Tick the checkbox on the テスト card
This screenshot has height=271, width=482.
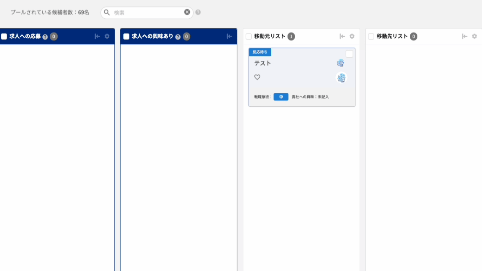coord(349,54)
